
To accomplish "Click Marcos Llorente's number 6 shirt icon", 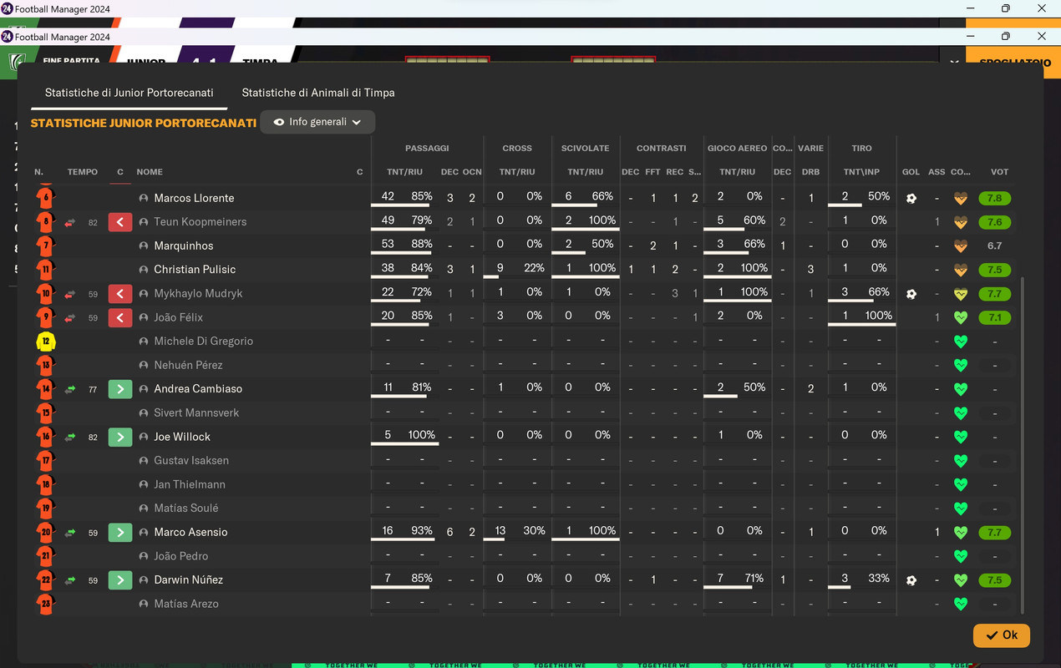I will point(45,198).
